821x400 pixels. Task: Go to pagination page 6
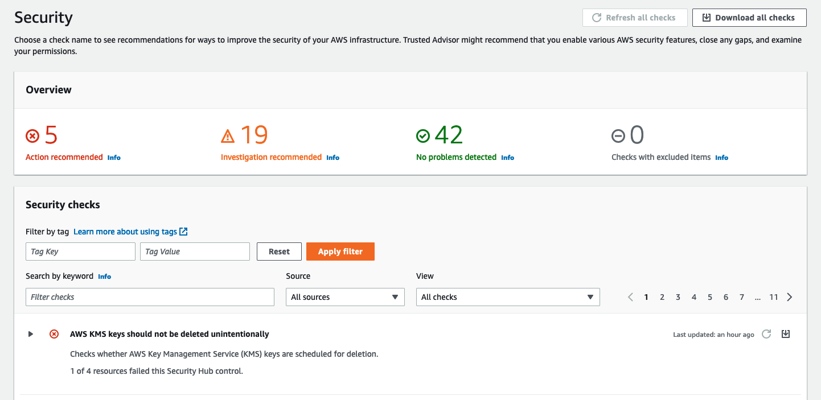click(726, 297)
